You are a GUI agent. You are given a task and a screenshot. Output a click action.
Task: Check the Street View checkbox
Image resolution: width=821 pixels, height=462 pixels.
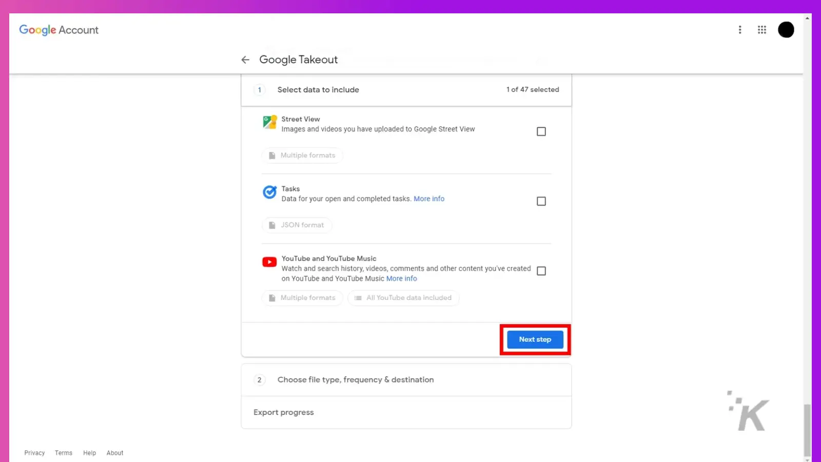pyautogui.click(x=541, y=131)
